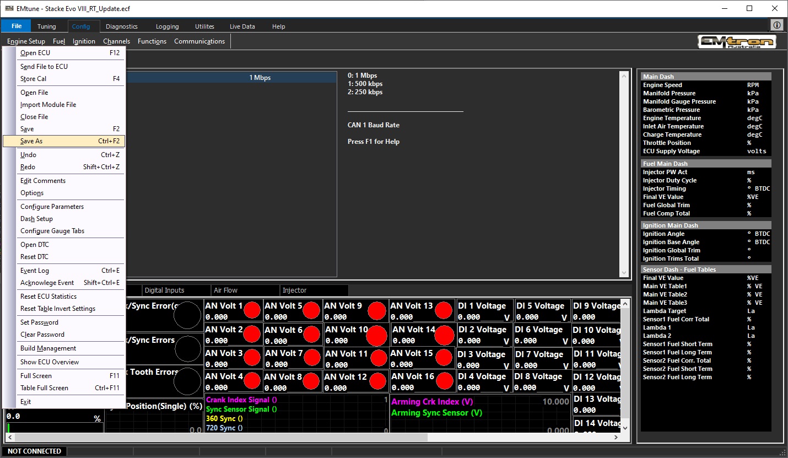
Task: Choose Send File to ECU
Action: (x=44, y=67)
